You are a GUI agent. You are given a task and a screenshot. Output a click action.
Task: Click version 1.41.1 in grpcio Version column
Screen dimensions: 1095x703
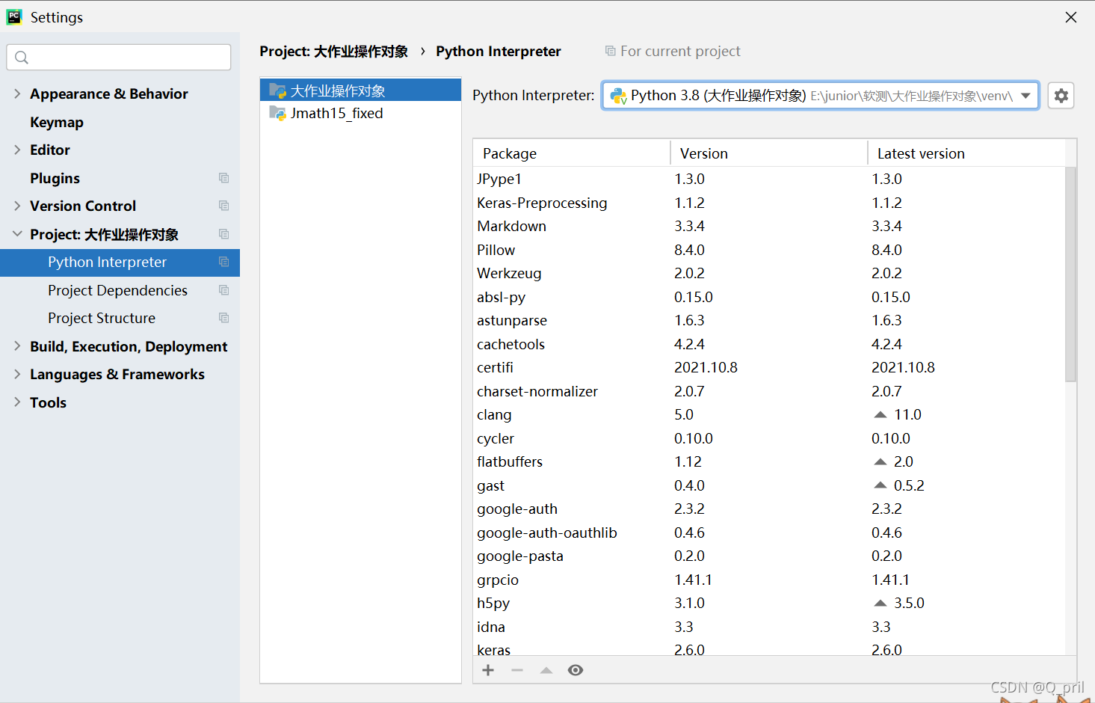pyautogui.click(x=693, y=580)
